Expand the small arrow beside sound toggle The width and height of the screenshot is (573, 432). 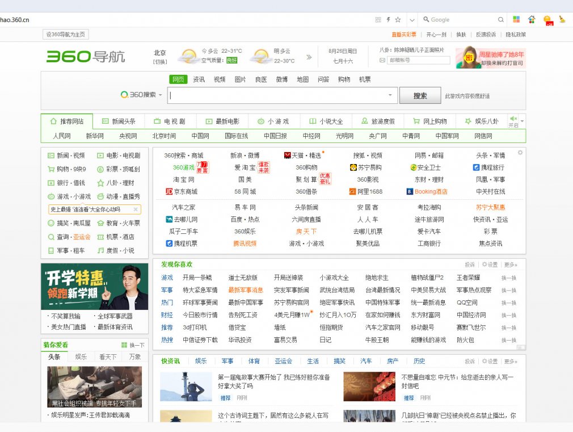(522, 121)
